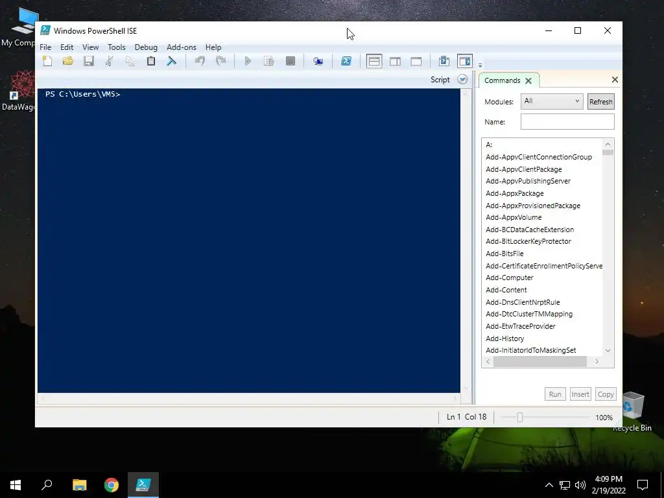This screenshot has width=664, height=498.
Task: Open the Add-ons menu
Action: [x=182, y=47]
